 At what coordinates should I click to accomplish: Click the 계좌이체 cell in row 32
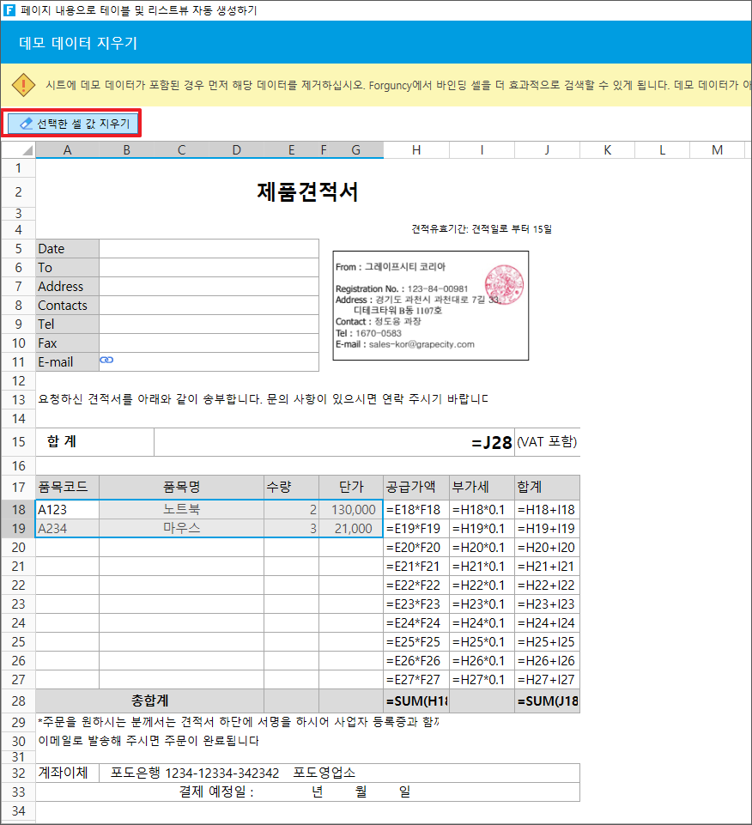[x=67, y=773]
